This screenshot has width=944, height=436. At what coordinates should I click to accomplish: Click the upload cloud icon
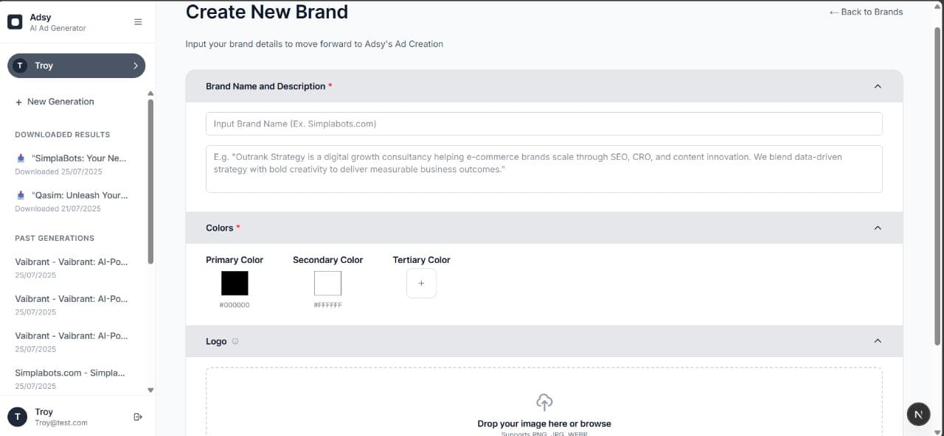pos(544,402)
